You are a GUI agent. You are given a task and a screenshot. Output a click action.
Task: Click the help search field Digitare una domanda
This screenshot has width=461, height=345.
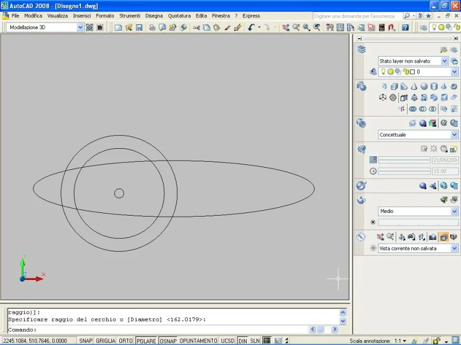click(357, 16)
